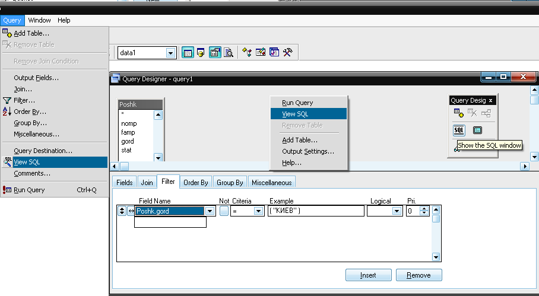Choose Output Settings... in context menu
The width and height of the screenshot is (539, 296).
click(308, 151)
